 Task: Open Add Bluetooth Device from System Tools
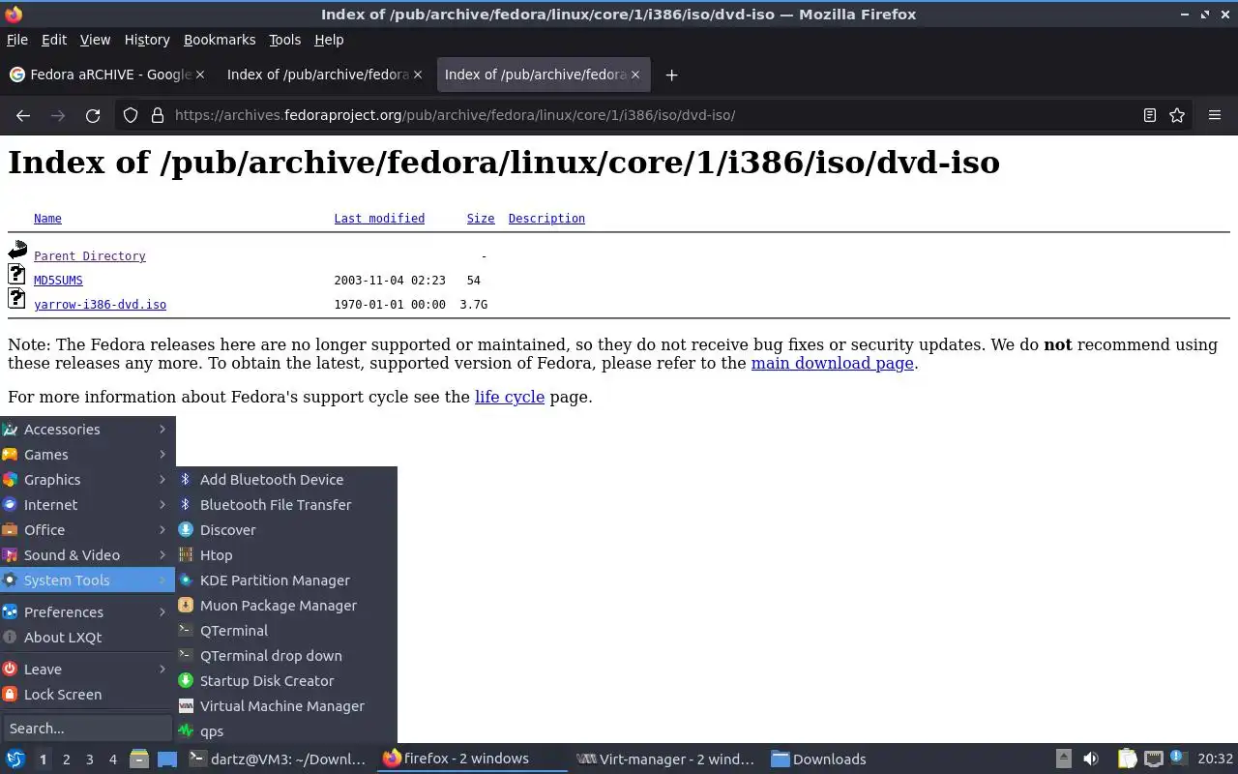[286, 480]
